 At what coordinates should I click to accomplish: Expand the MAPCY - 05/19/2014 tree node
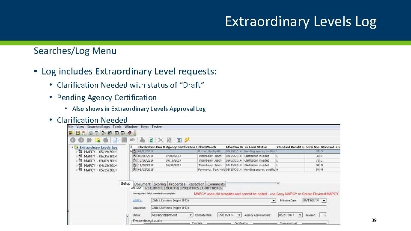77,151
